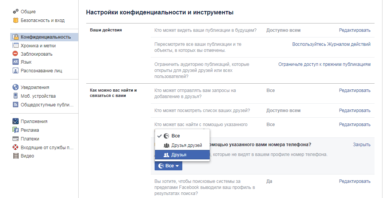
Task: Open Воспользуйтесь Журналом действий link
Action: [x=331, y=44]
